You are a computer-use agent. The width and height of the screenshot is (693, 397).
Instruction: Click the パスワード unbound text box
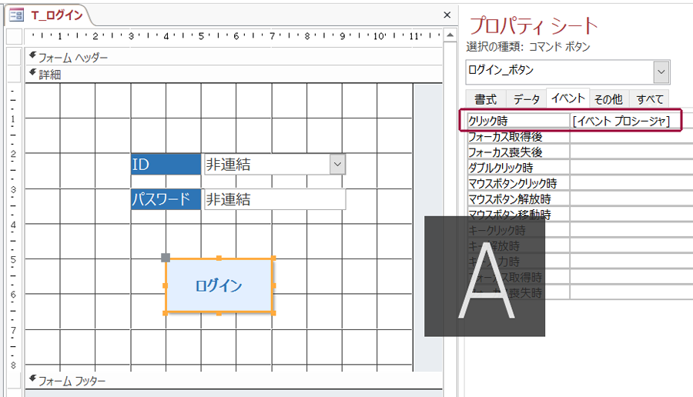pyautogui.click(x=274, y=199)
